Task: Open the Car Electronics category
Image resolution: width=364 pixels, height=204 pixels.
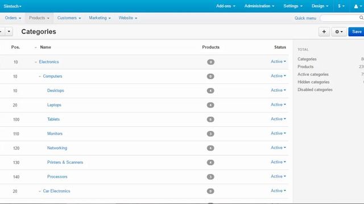Action: (56, 191)
